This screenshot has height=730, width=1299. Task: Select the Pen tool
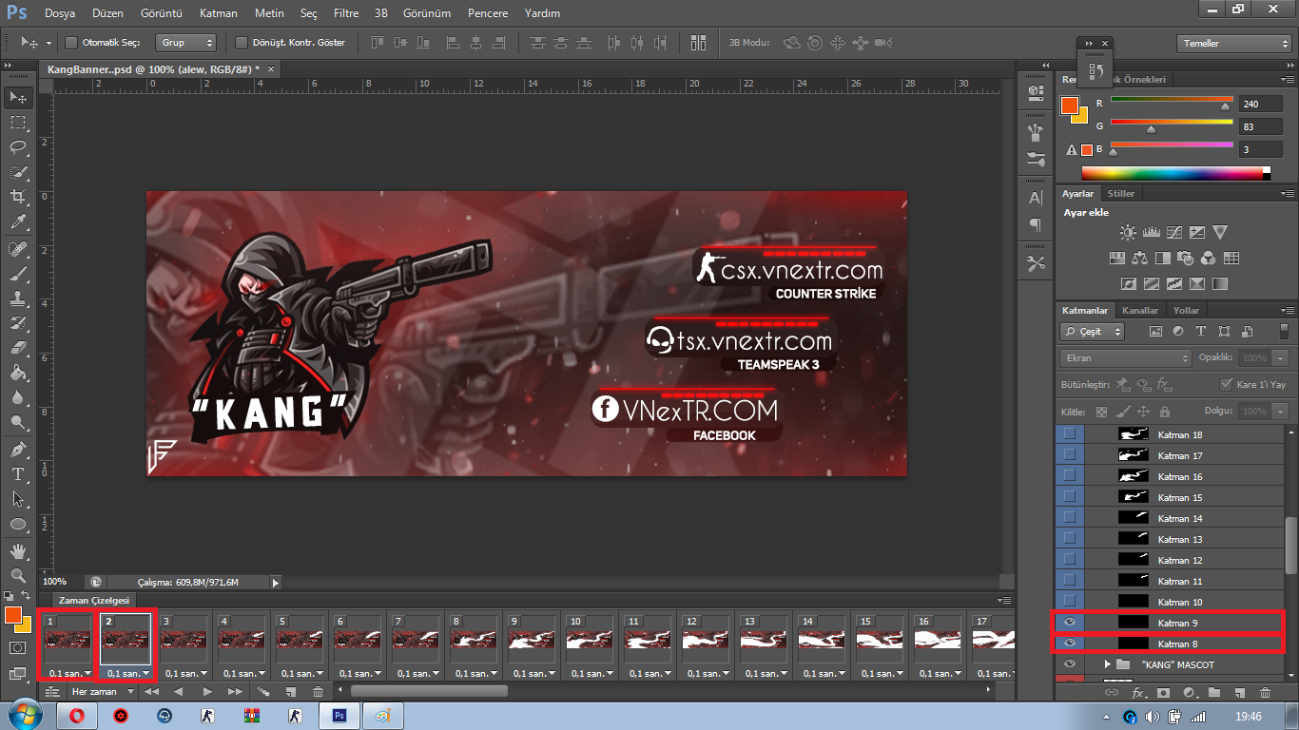pyautogui.click(x=17, y=449)
